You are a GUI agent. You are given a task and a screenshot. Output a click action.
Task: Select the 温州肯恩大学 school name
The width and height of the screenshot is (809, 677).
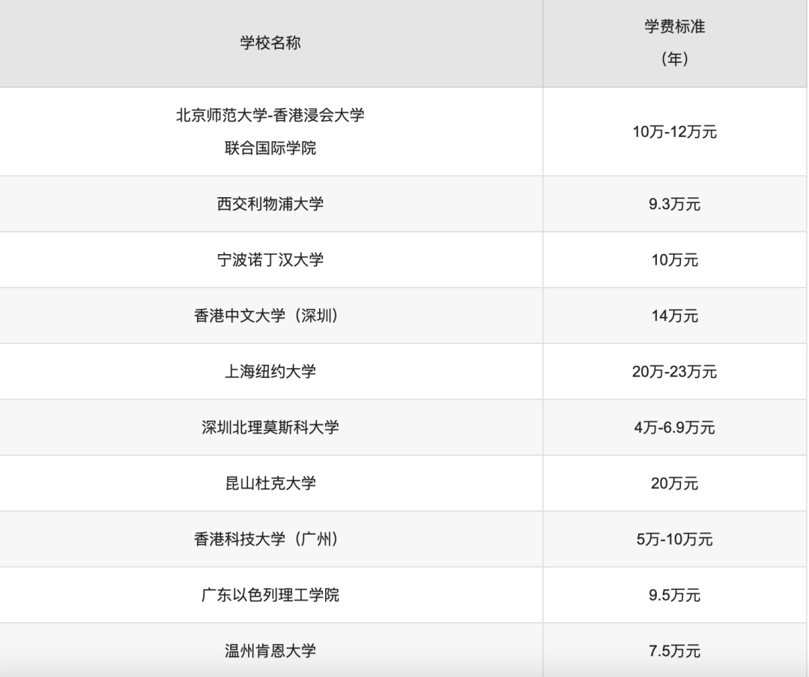click(270, 651)
